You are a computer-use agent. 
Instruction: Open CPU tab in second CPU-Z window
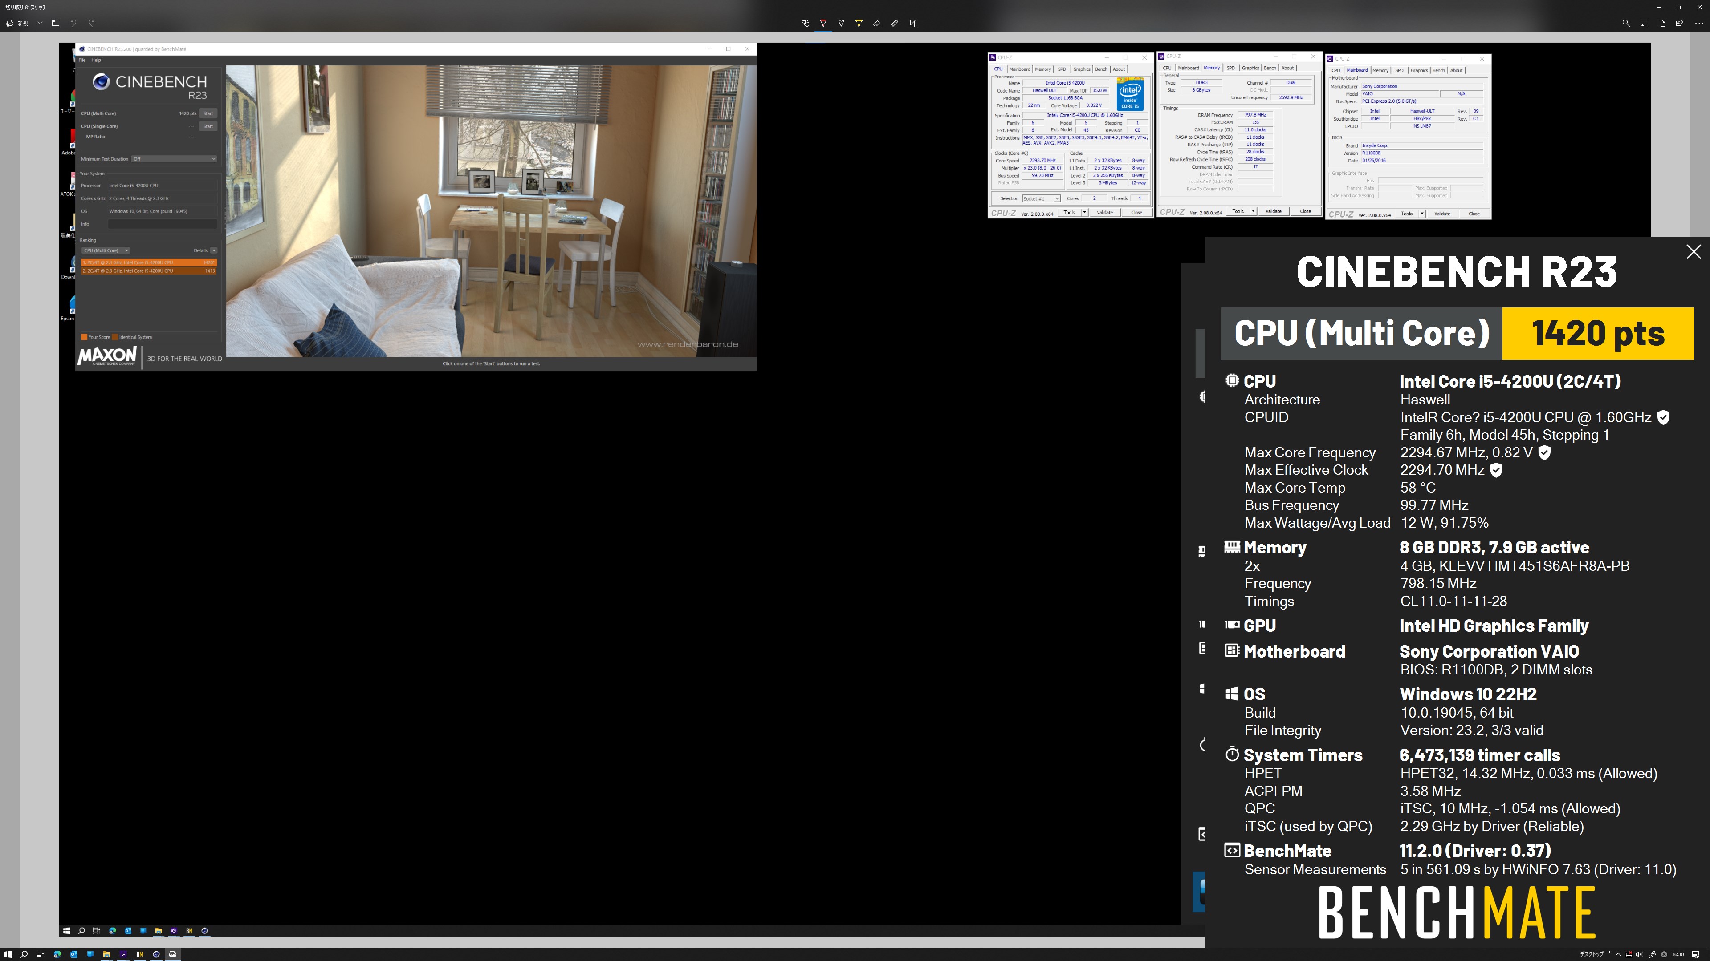coord(1166,69)
